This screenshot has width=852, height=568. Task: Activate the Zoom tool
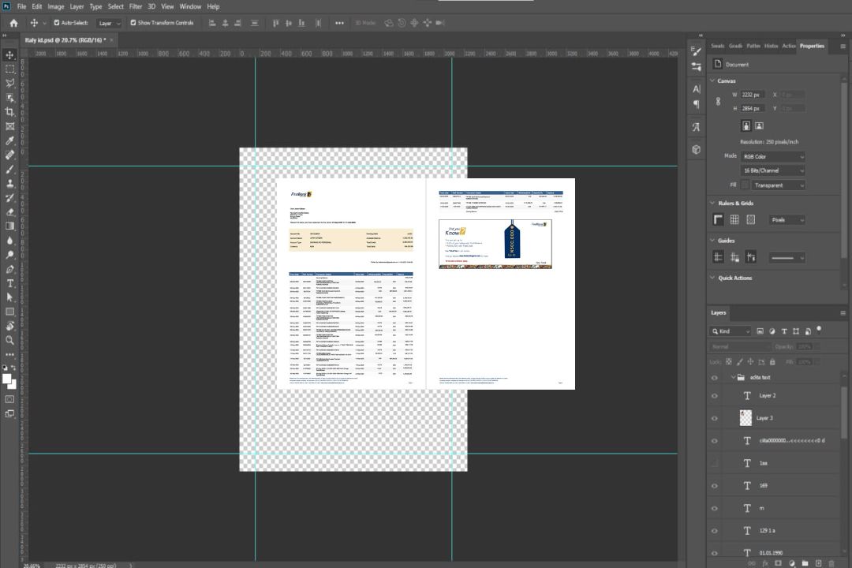coord(10,340)
